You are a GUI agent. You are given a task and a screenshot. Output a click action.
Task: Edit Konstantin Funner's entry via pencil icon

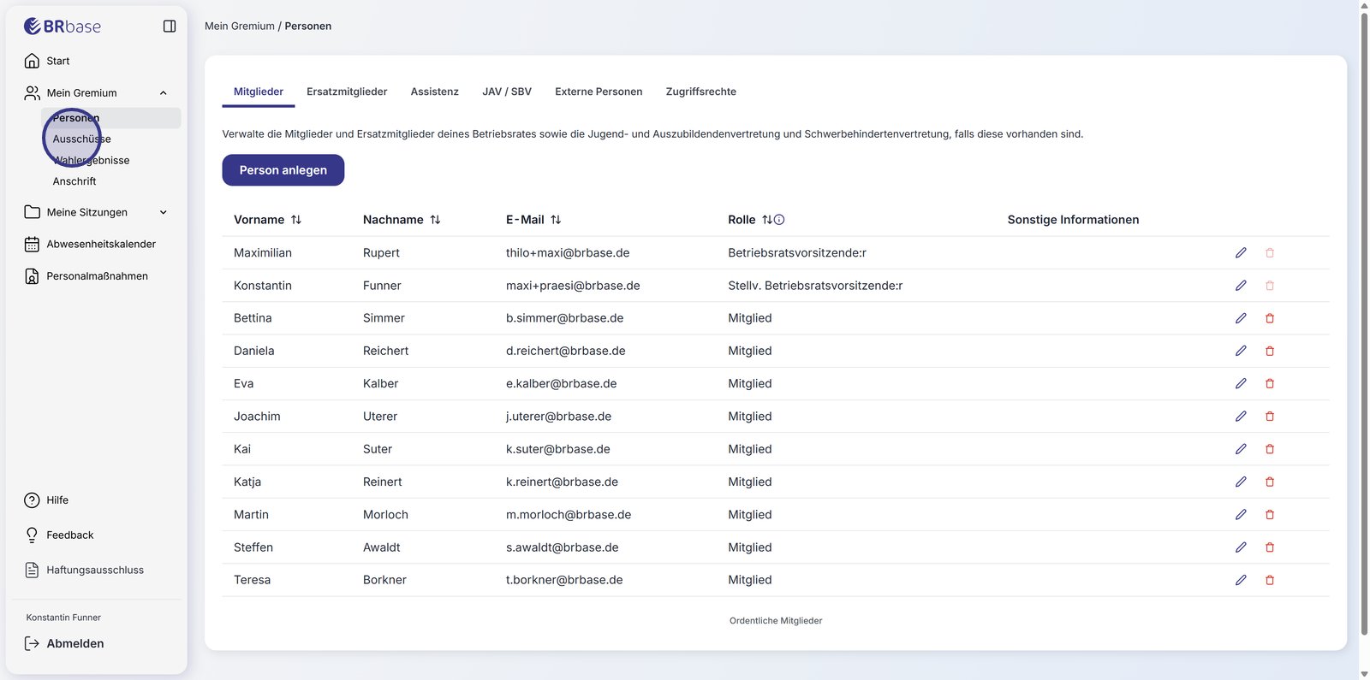[1241, 286]
